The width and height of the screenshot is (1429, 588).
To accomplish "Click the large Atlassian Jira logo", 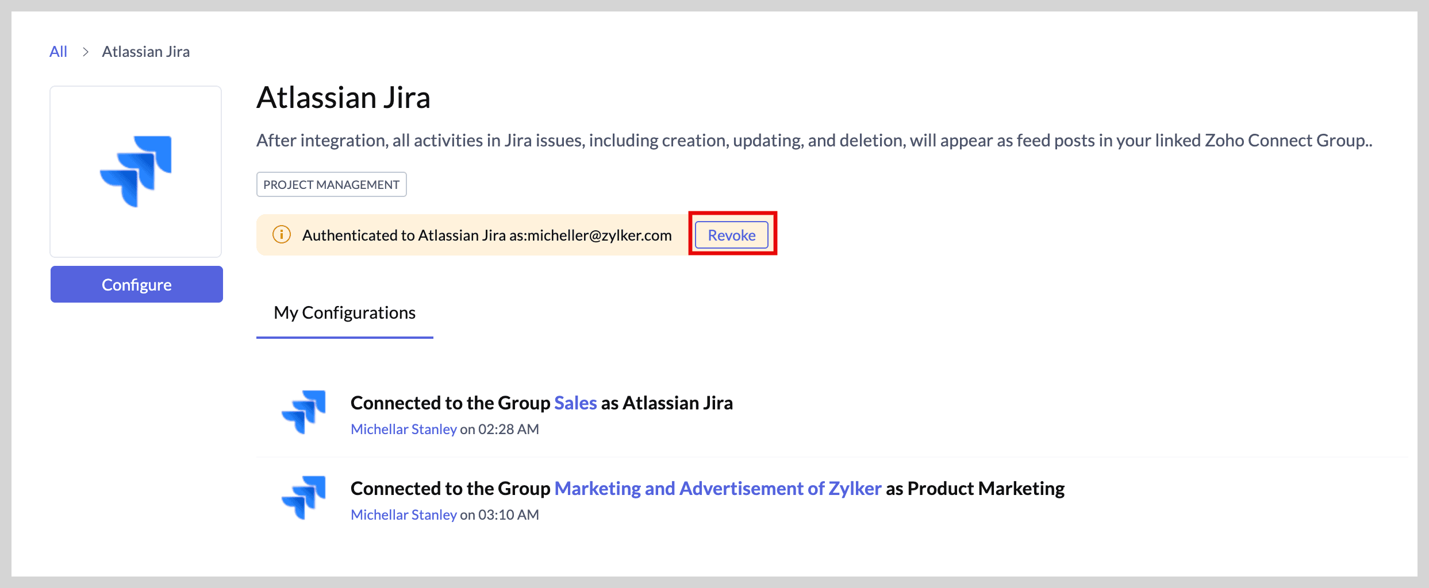I will (x=136, y=171).
